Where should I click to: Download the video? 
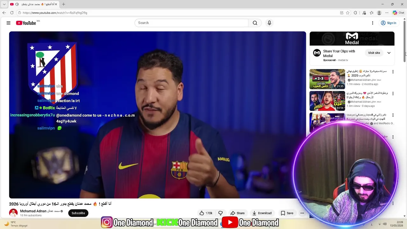click(262, 213)
